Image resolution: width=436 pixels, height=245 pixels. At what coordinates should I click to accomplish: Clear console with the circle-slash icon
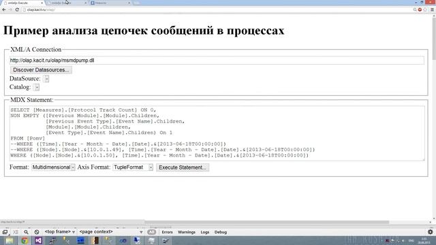37,232
